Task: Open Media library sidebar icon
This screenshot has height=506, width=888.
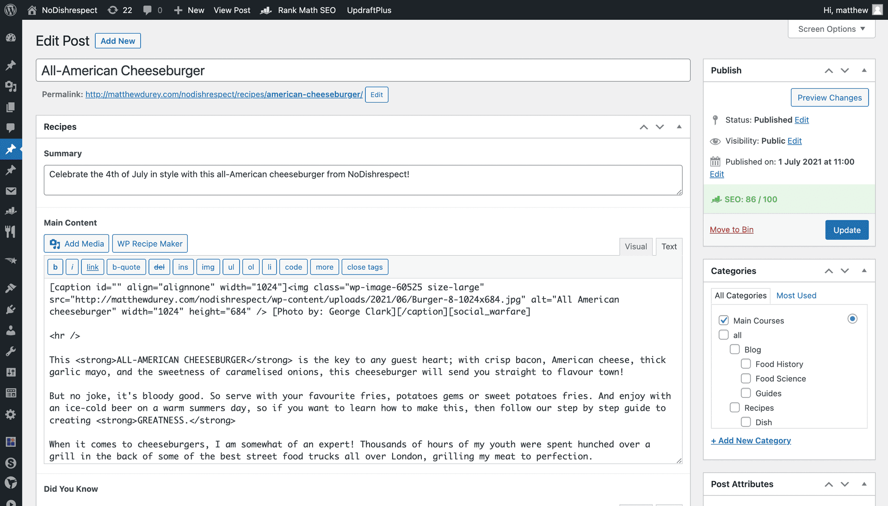Action: click(x=11, y=86)
